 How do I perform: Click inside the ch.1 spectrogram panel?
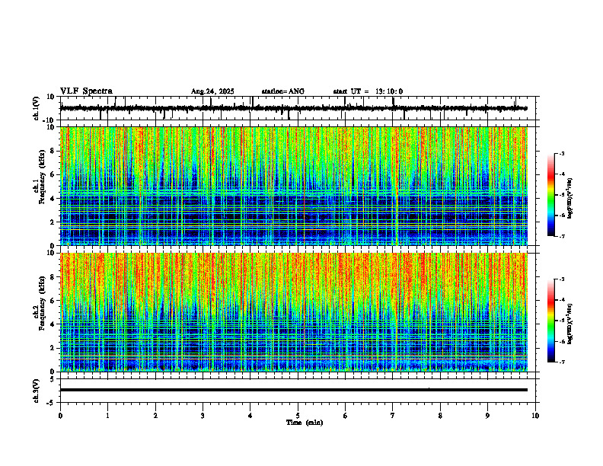294,186
